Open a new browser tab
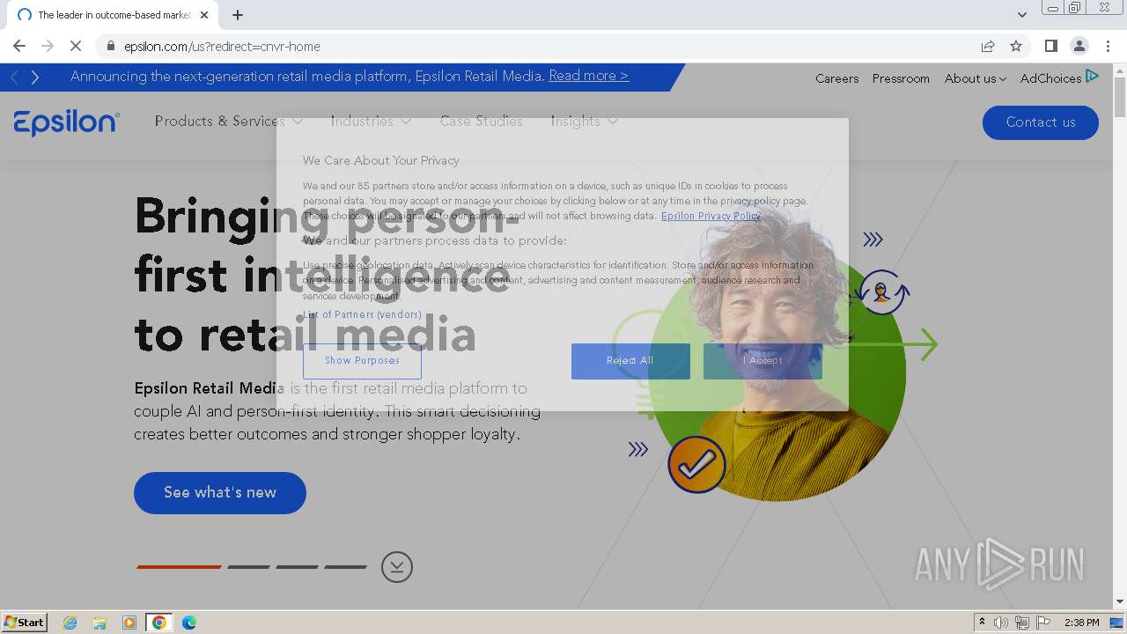 (x=238, y=15)
